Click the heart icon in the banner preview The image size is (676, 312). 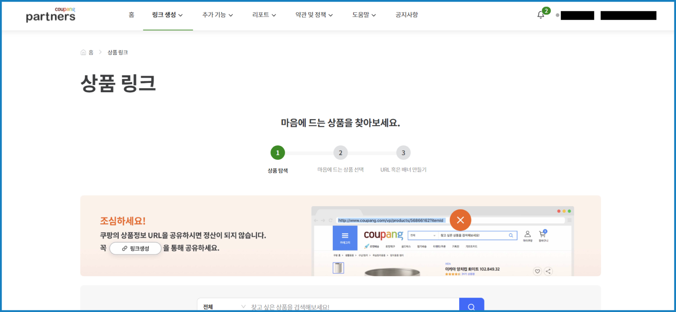pos(537,271)
